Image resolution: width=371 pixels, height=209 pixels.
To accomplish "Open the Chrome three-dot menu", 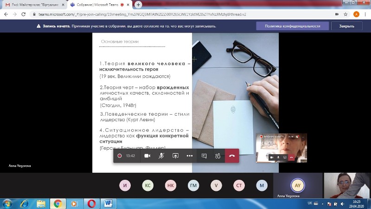I will point(365,14).
